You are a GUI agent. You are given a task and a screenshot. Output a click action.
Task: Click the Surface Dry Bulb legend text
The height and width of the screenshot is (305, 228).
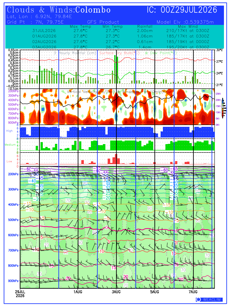120,53
